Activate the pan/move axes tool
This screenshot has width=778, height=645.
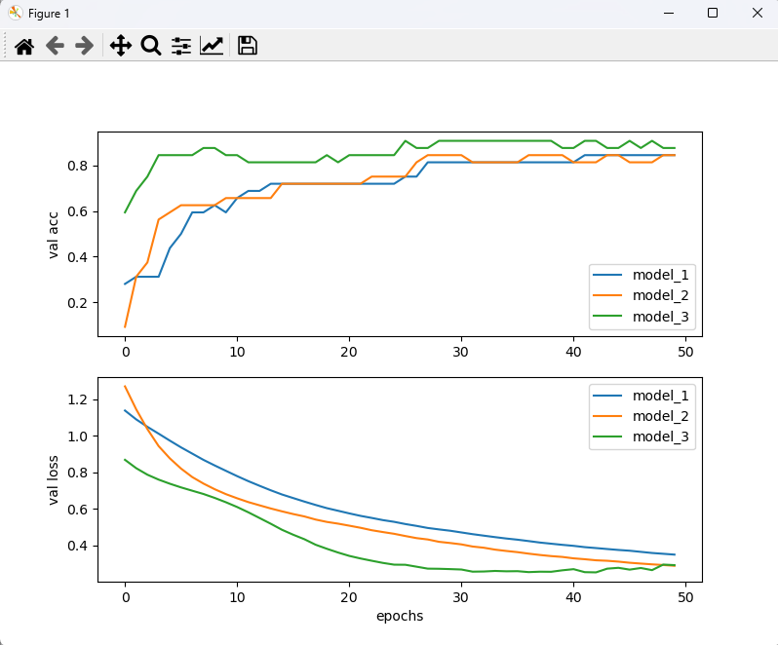pos(121,46)
